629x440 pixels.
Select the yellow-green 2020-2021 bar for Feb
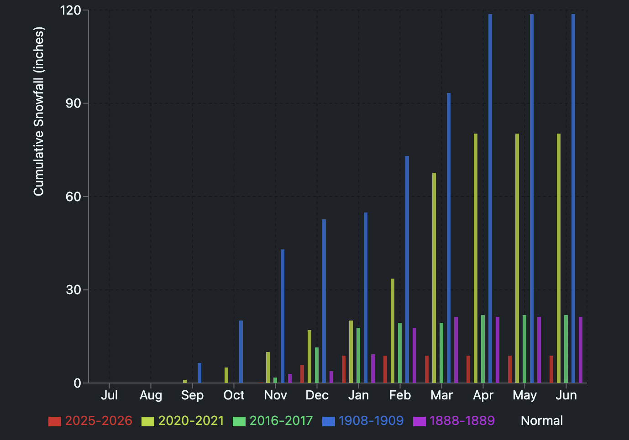coord(393,331)
